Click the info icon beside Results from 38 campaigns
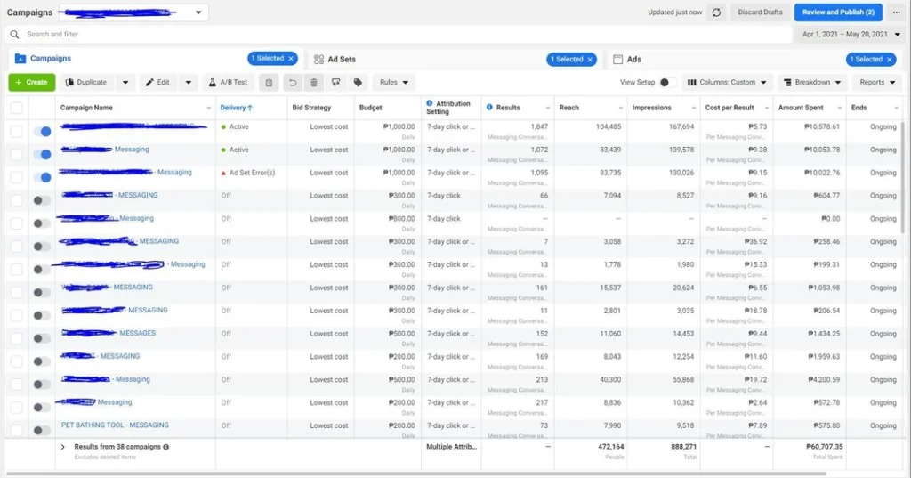The height and width of the screenshot is (478, 911). click(x=166, y=447)
